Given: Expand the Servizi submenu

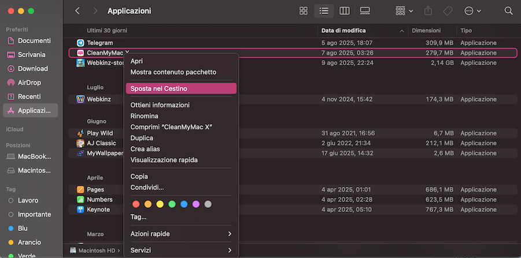Looking at the screenshot, I should click(181, 250).
